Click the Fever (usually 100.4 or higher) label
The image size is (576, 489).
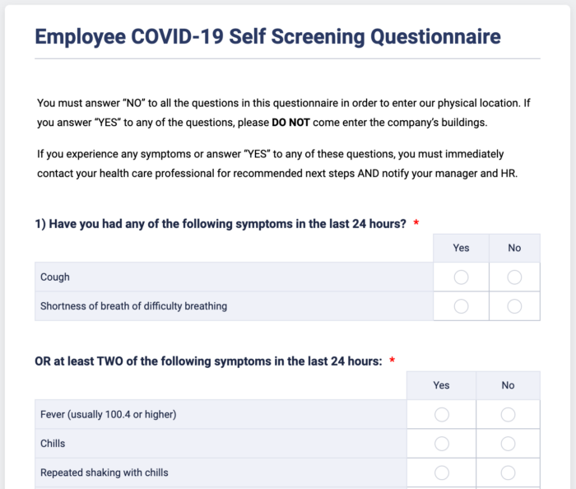click(x=108, y=414)
